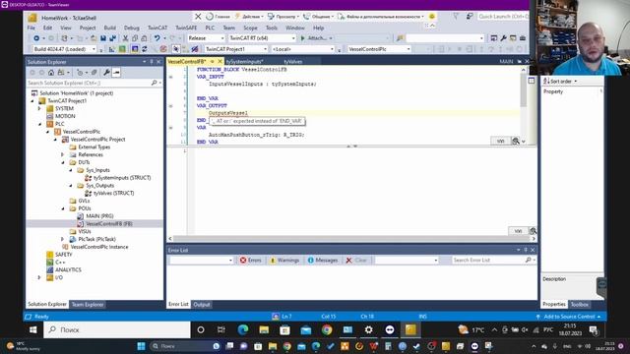
Task: Click the Find in Files icon
Action: 400,38
